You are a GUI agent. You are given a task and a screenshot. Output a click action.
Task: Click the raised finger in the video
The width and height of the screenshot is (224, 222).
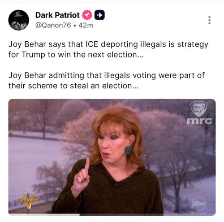pyautogui.click(x=87, y=165)
